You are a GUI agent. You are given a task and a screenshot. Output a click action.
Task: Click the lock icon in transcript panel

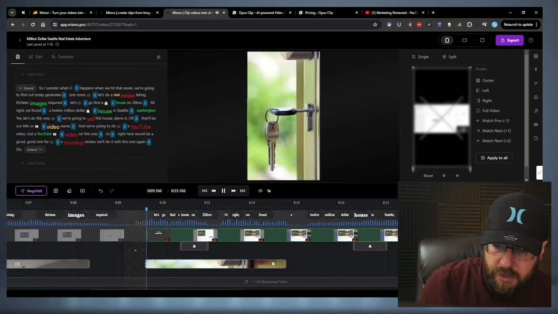(x=158, y=57)
